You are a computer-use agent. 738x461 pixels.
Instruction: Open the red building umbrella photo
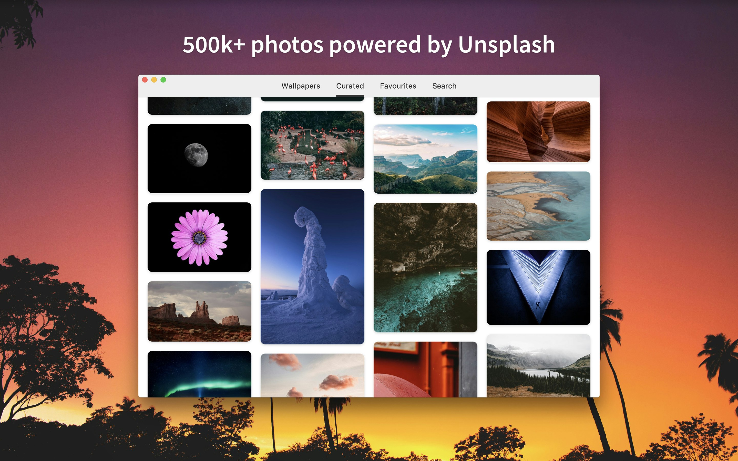pyautogui.click(x=425, y=370)
